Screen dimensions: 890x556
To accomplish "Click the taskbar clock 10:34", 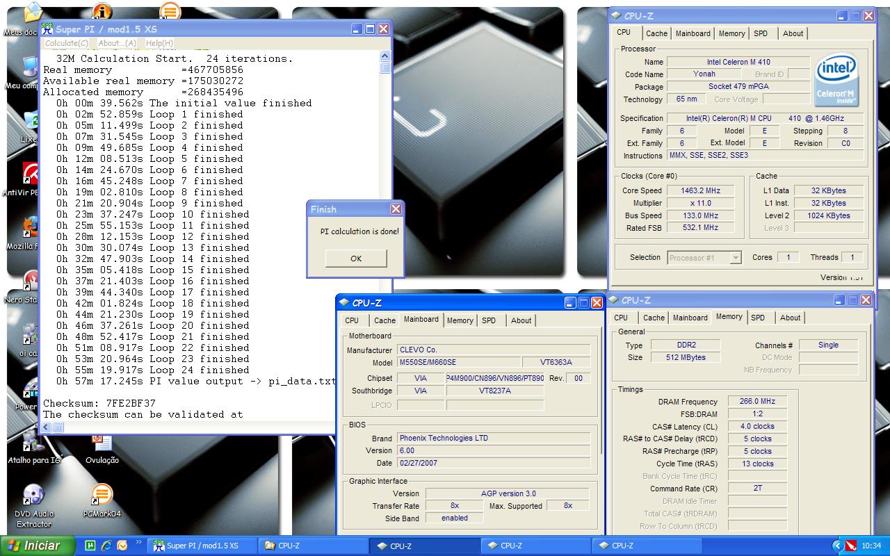I will [871, 546].
